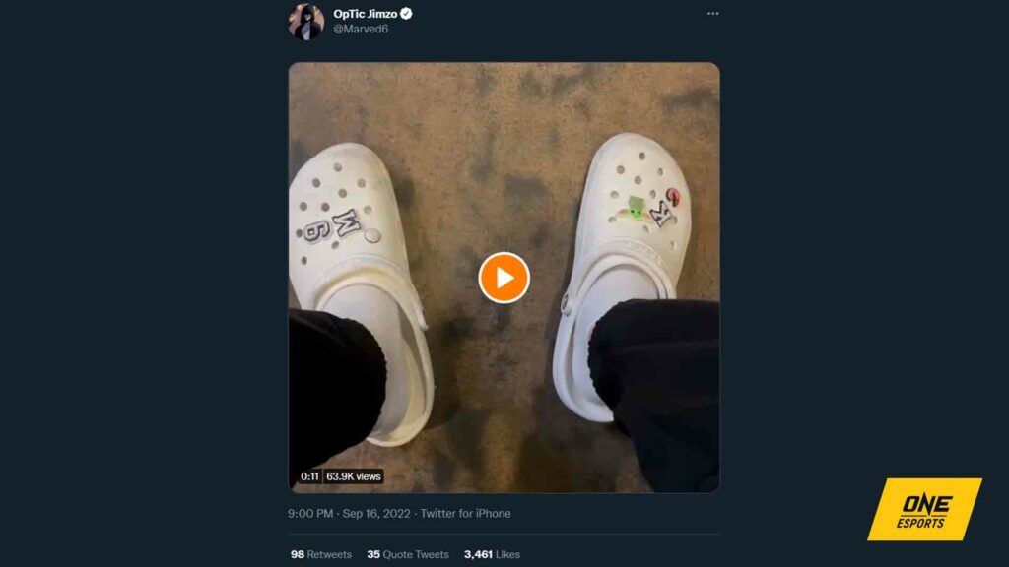Viewport: 1009px width, 567px height.
Task: Open the three-dot more options menu
Action: (x=712, y=14)
